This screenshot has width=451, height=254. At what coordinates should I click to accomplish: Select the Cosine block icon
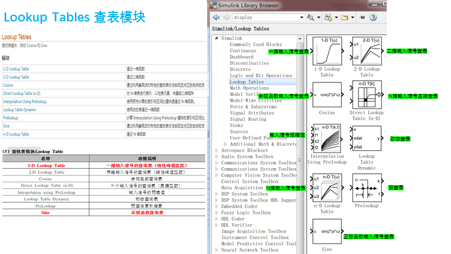[x=327, y=95]
